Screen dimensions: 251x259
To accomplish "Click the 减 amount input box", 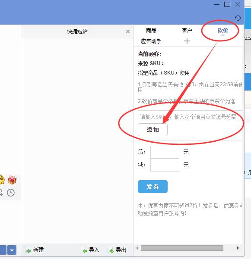I will pos(165,165).
